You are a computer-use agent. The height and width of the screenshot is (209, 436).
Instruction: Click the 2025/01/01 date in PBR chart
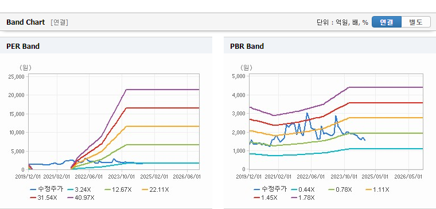[375, 176]
